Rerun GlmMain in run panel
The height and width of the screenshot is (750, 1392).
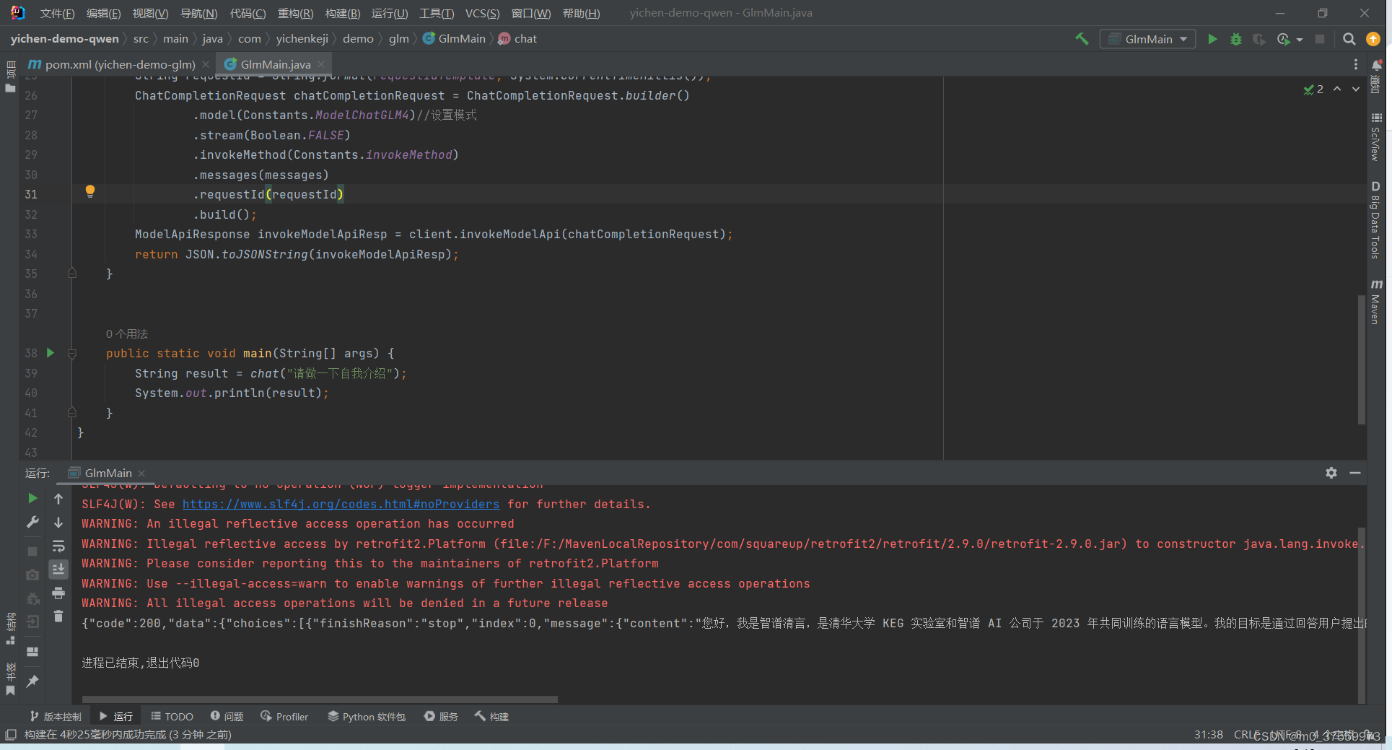tap(32, 498)
